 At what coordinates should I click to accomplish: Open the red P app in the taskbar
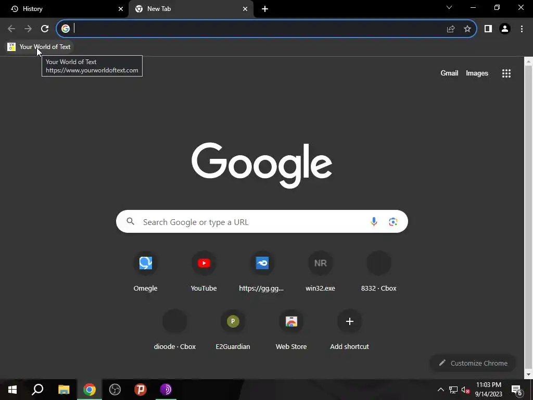pos(141,390)
